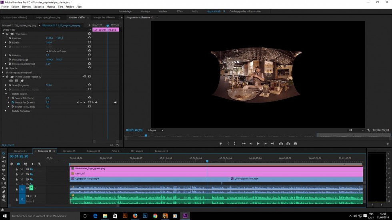Toggle mute on audio track A1
Viewport: 392px width, 220px height.
pos(31,188)
